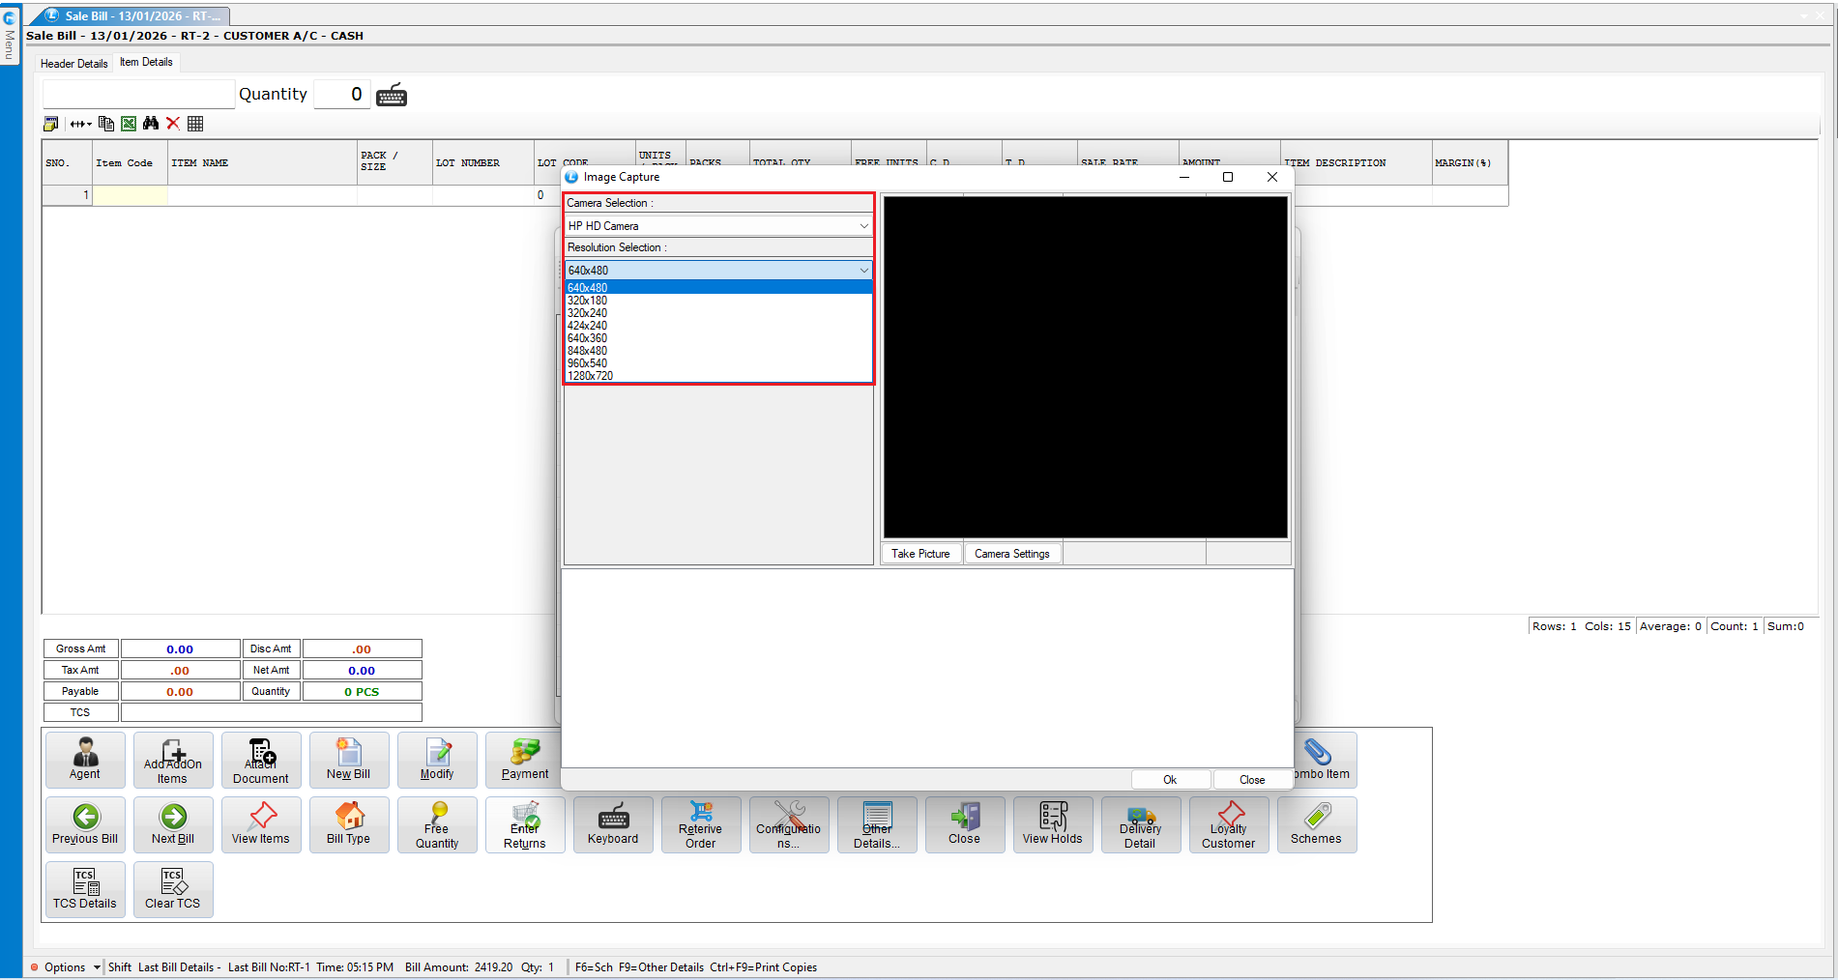1838x980 pixels.
Task: Collapse the Resolution Selection dropdown
Action: (863, 271)
